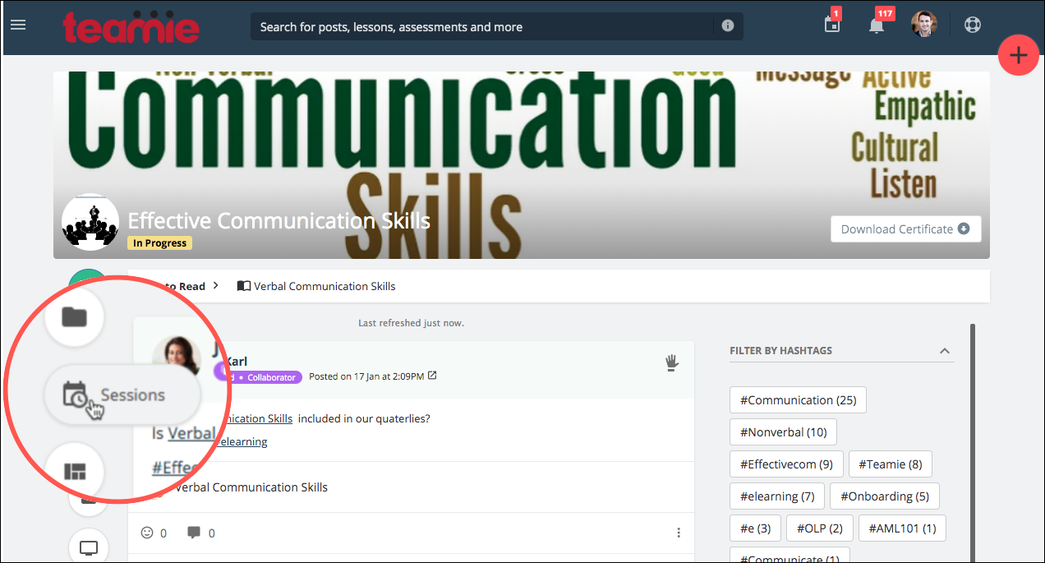Open the Sessions sidebar item
Screen dimensions: 1045x563
coord(122,395)
